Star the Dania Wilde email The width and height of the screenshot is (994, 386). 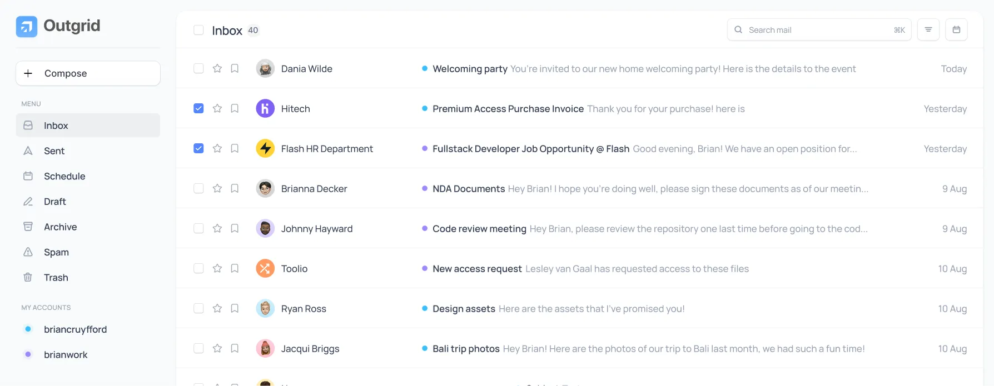[217, 68]
